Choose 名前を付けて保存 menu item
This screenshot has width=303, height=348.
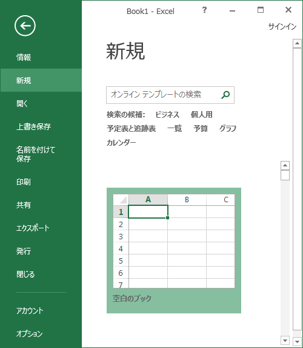point(36,154)
